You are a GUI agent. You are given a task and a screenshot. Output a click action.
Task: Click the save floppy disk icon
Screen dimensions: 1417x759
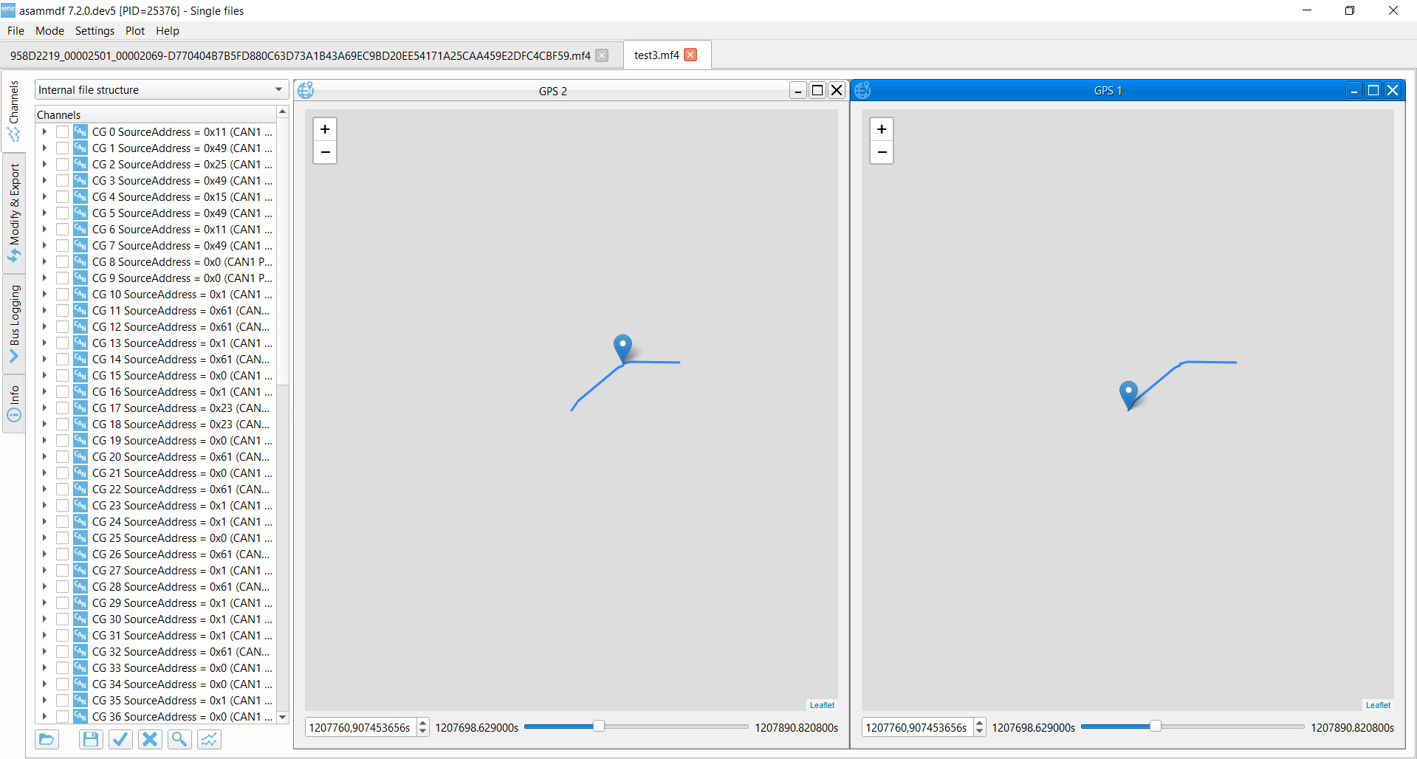(x=91, y=739)
